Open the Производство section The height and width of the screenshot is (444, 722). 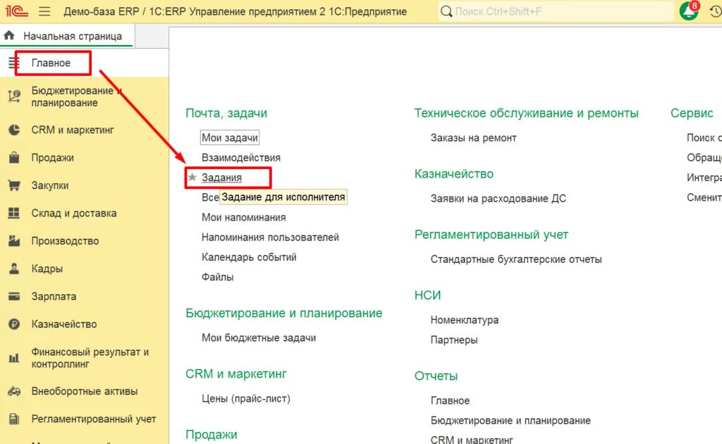pyautogui.click(x=65, y=241)
